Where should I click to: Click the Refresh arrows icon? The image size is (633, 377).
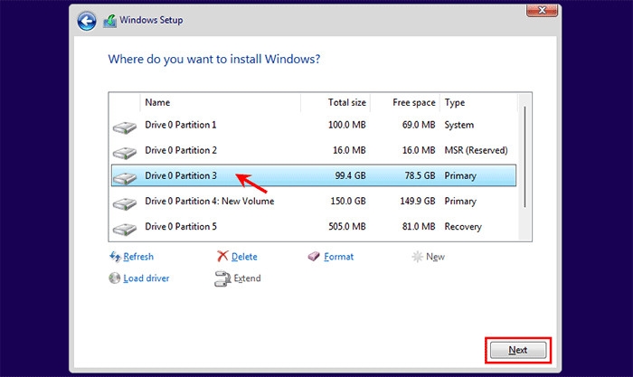(x=115, y=257)
